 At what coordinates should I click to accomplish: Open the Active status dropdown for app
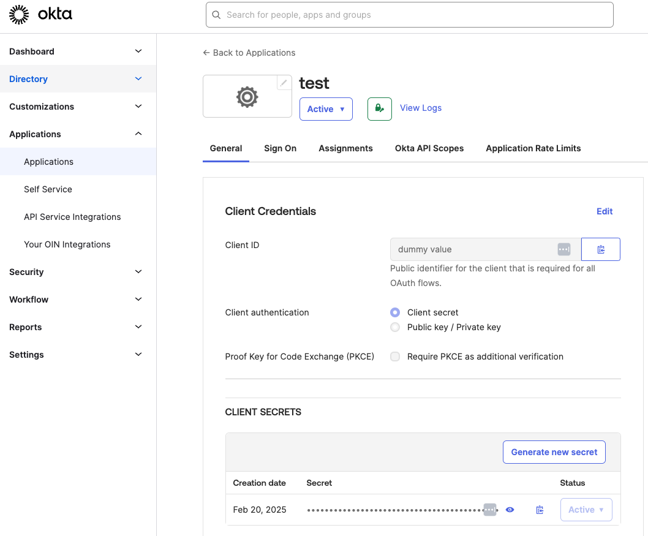[x=326, y=109]
